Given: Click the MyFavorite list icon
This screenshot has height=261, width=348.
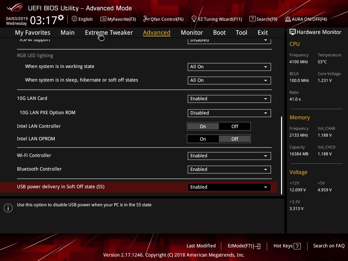Looking at the screenshot, I should pos(103,19).
